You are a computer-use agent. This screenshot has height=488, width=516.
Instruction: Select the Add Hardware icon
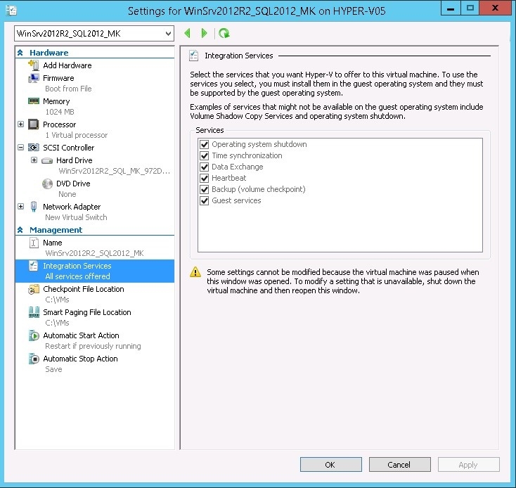pyautogui.click(x=33, y=65)
